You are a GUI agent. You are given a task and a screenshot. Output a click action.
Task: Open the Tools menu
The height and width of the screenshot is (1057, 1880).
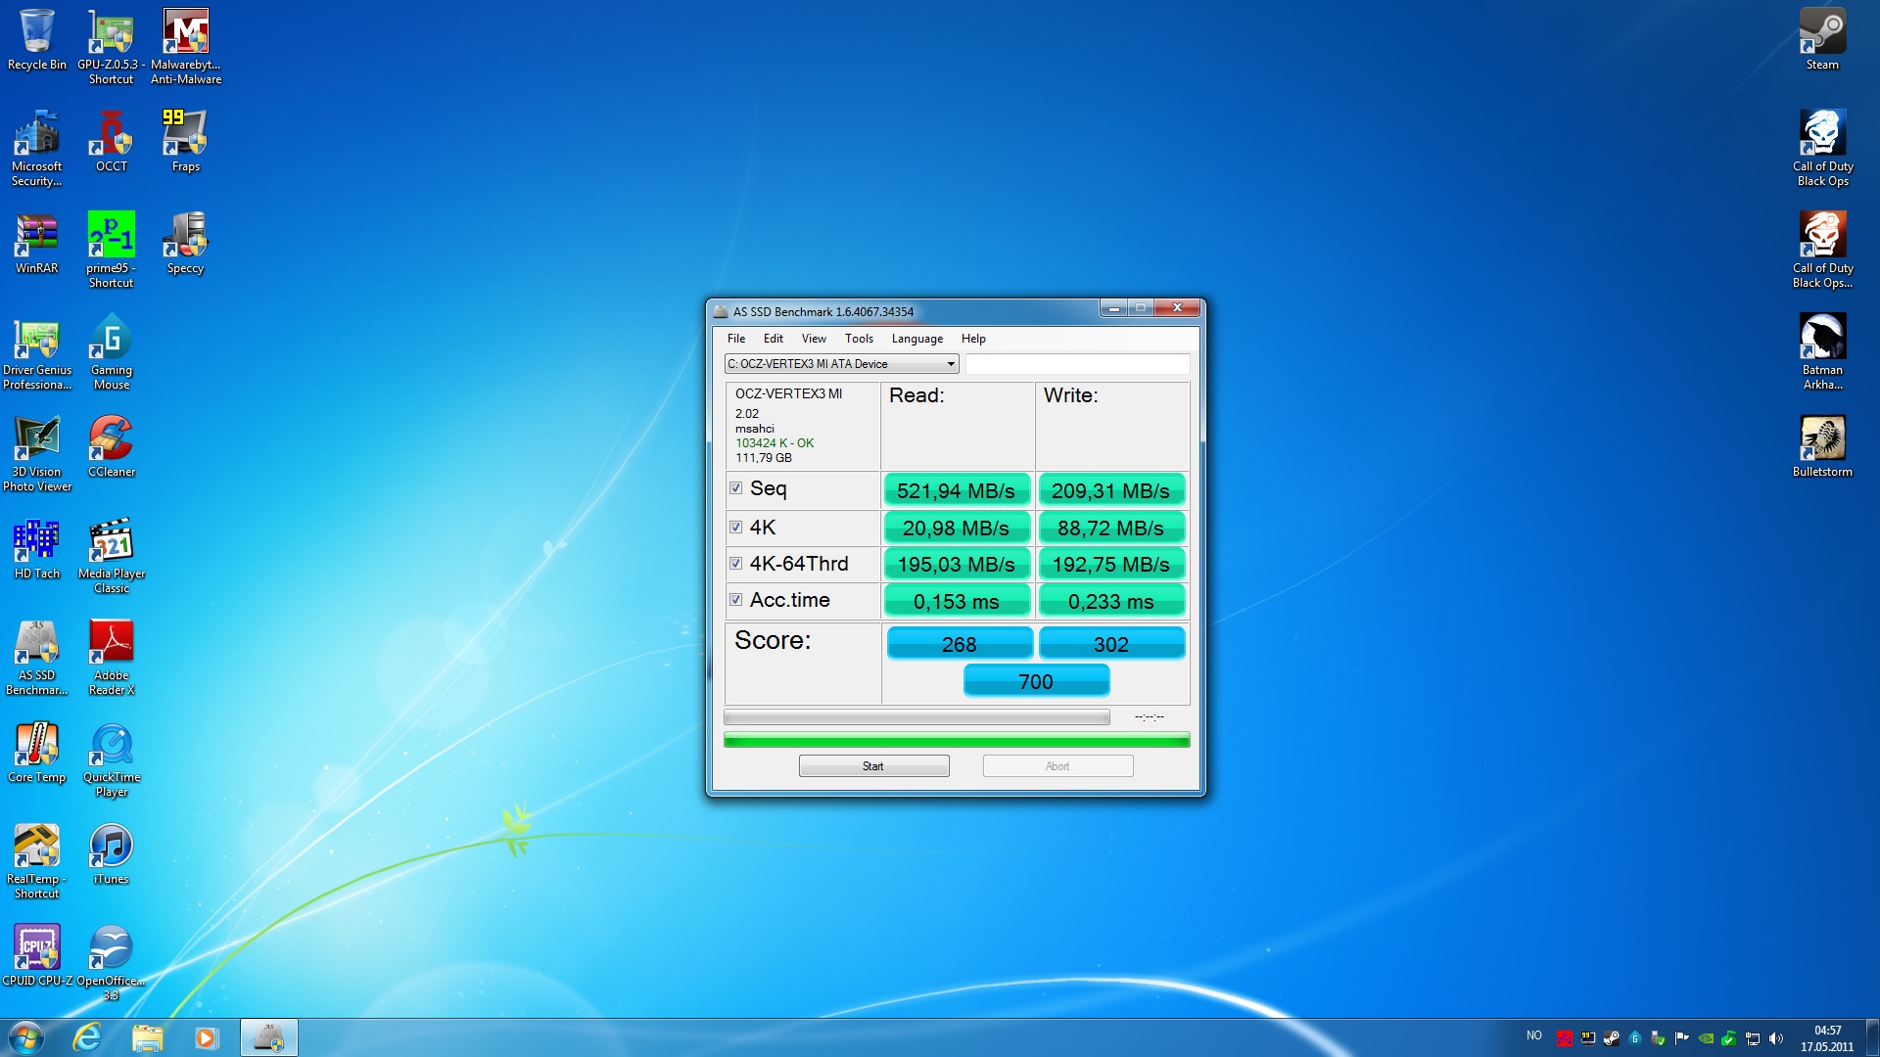point(859,339)
